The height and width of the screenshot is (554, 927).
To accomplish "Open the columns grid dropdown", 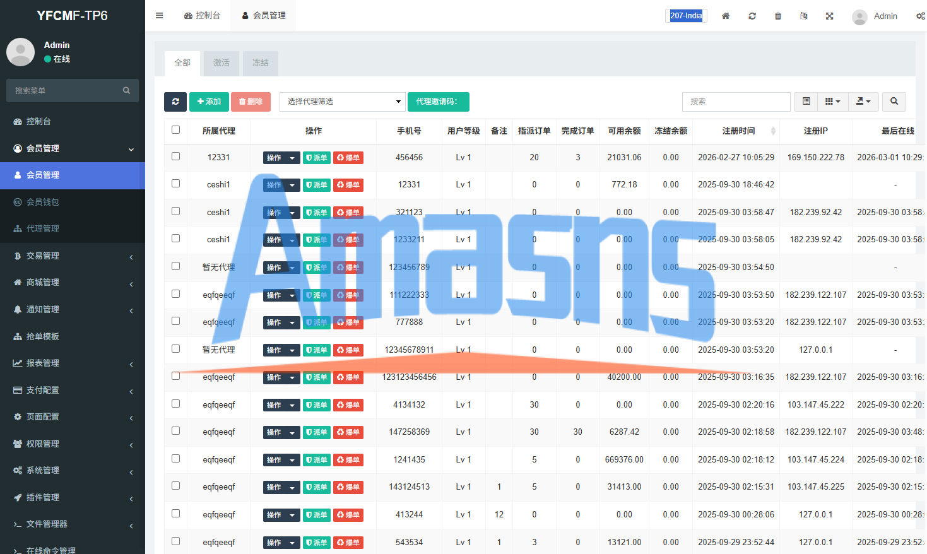I will pos(833,102).
